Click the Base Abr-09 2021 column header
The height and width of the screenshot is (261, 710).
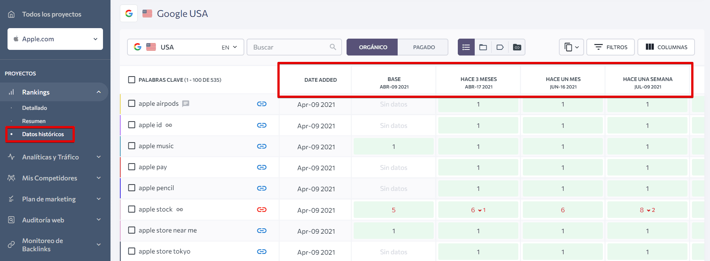tap(394, 83)
